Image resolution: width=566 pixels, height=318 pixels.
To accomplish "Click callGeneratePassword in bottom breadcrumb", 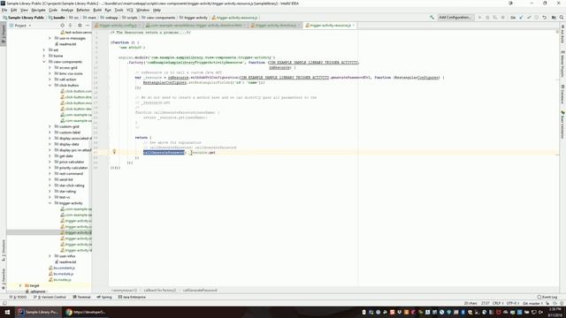I will pos(200,291).
